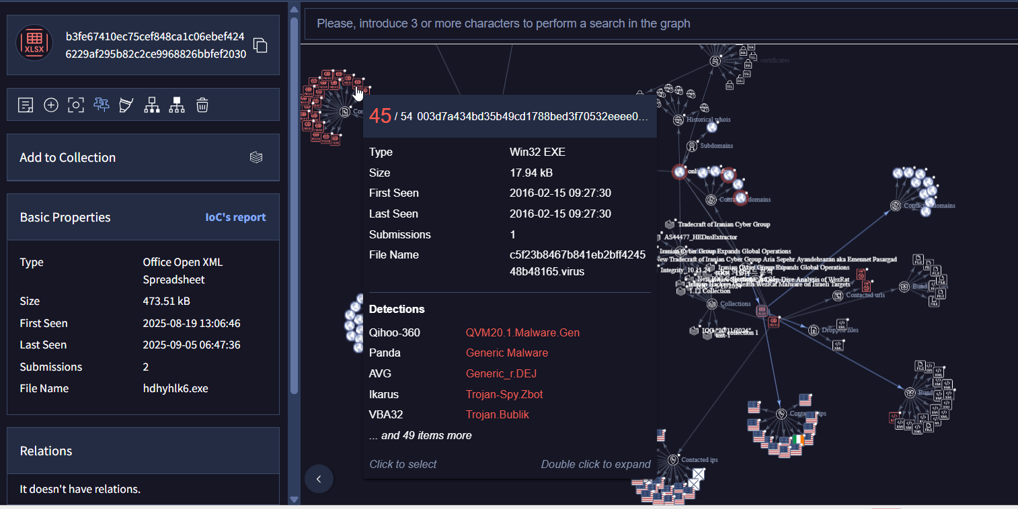The height and width of the screenshot is (509, 1018).
Task: Select the Dropped files relation node
Action: pyautogui.click(x=814, y=330)
